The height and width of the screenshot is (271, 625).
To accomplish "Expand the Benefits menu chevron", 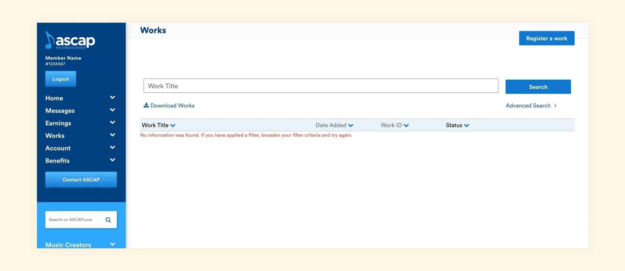I will [x=112, y=160].
